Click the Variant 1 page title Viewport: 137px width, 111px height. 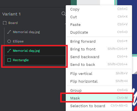pos(11,14)
